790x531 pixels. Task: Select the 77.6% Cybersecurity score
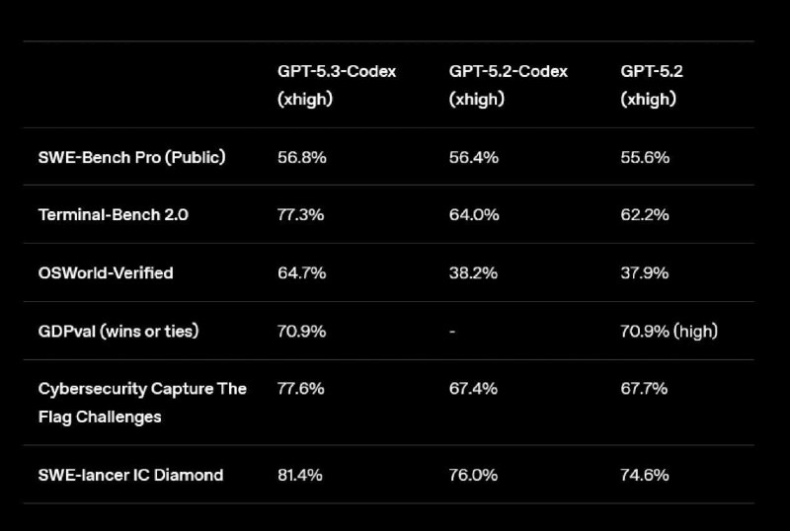(x=301, y=388)
